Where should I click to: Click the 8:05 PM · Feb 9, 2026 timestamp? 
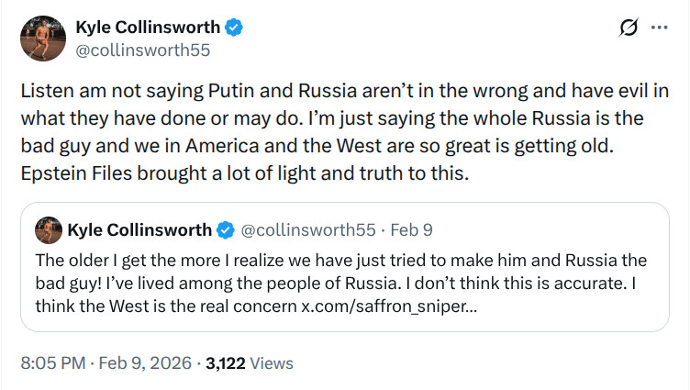coord(106,363)
